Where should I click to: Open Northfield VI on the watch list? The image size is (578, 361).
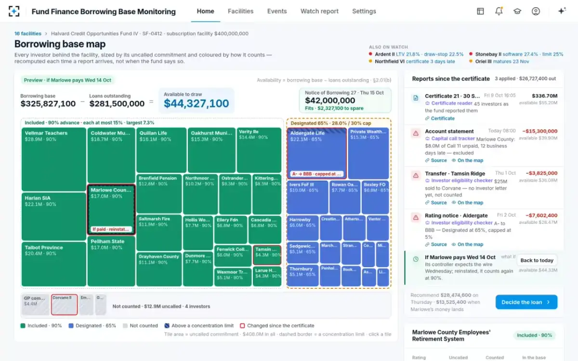pos(412,62)
